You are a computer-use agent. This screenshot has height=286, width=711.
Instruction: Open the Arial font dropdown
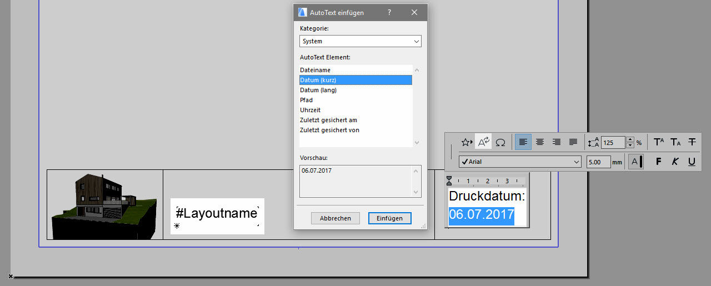520,162
